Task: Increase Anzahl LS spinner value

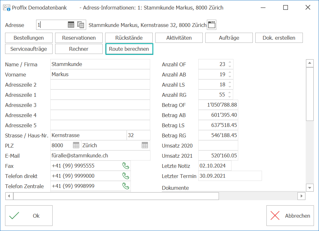Action: click(230, 82)
